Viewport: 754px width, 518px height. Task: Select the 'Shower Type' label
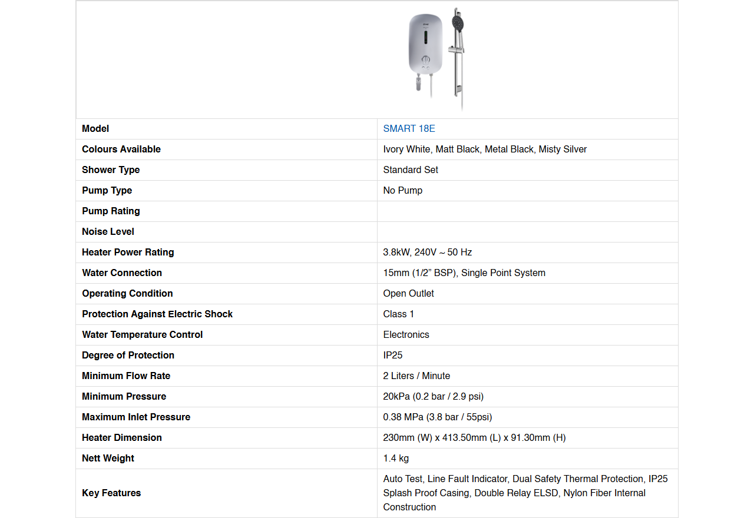coord(111,170)
